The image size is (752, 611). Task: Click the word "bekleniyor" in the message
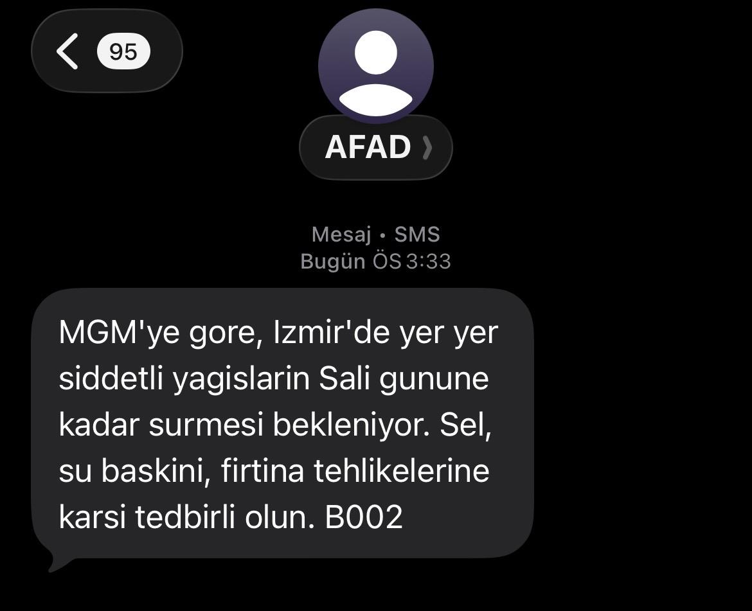coord(348,425)
